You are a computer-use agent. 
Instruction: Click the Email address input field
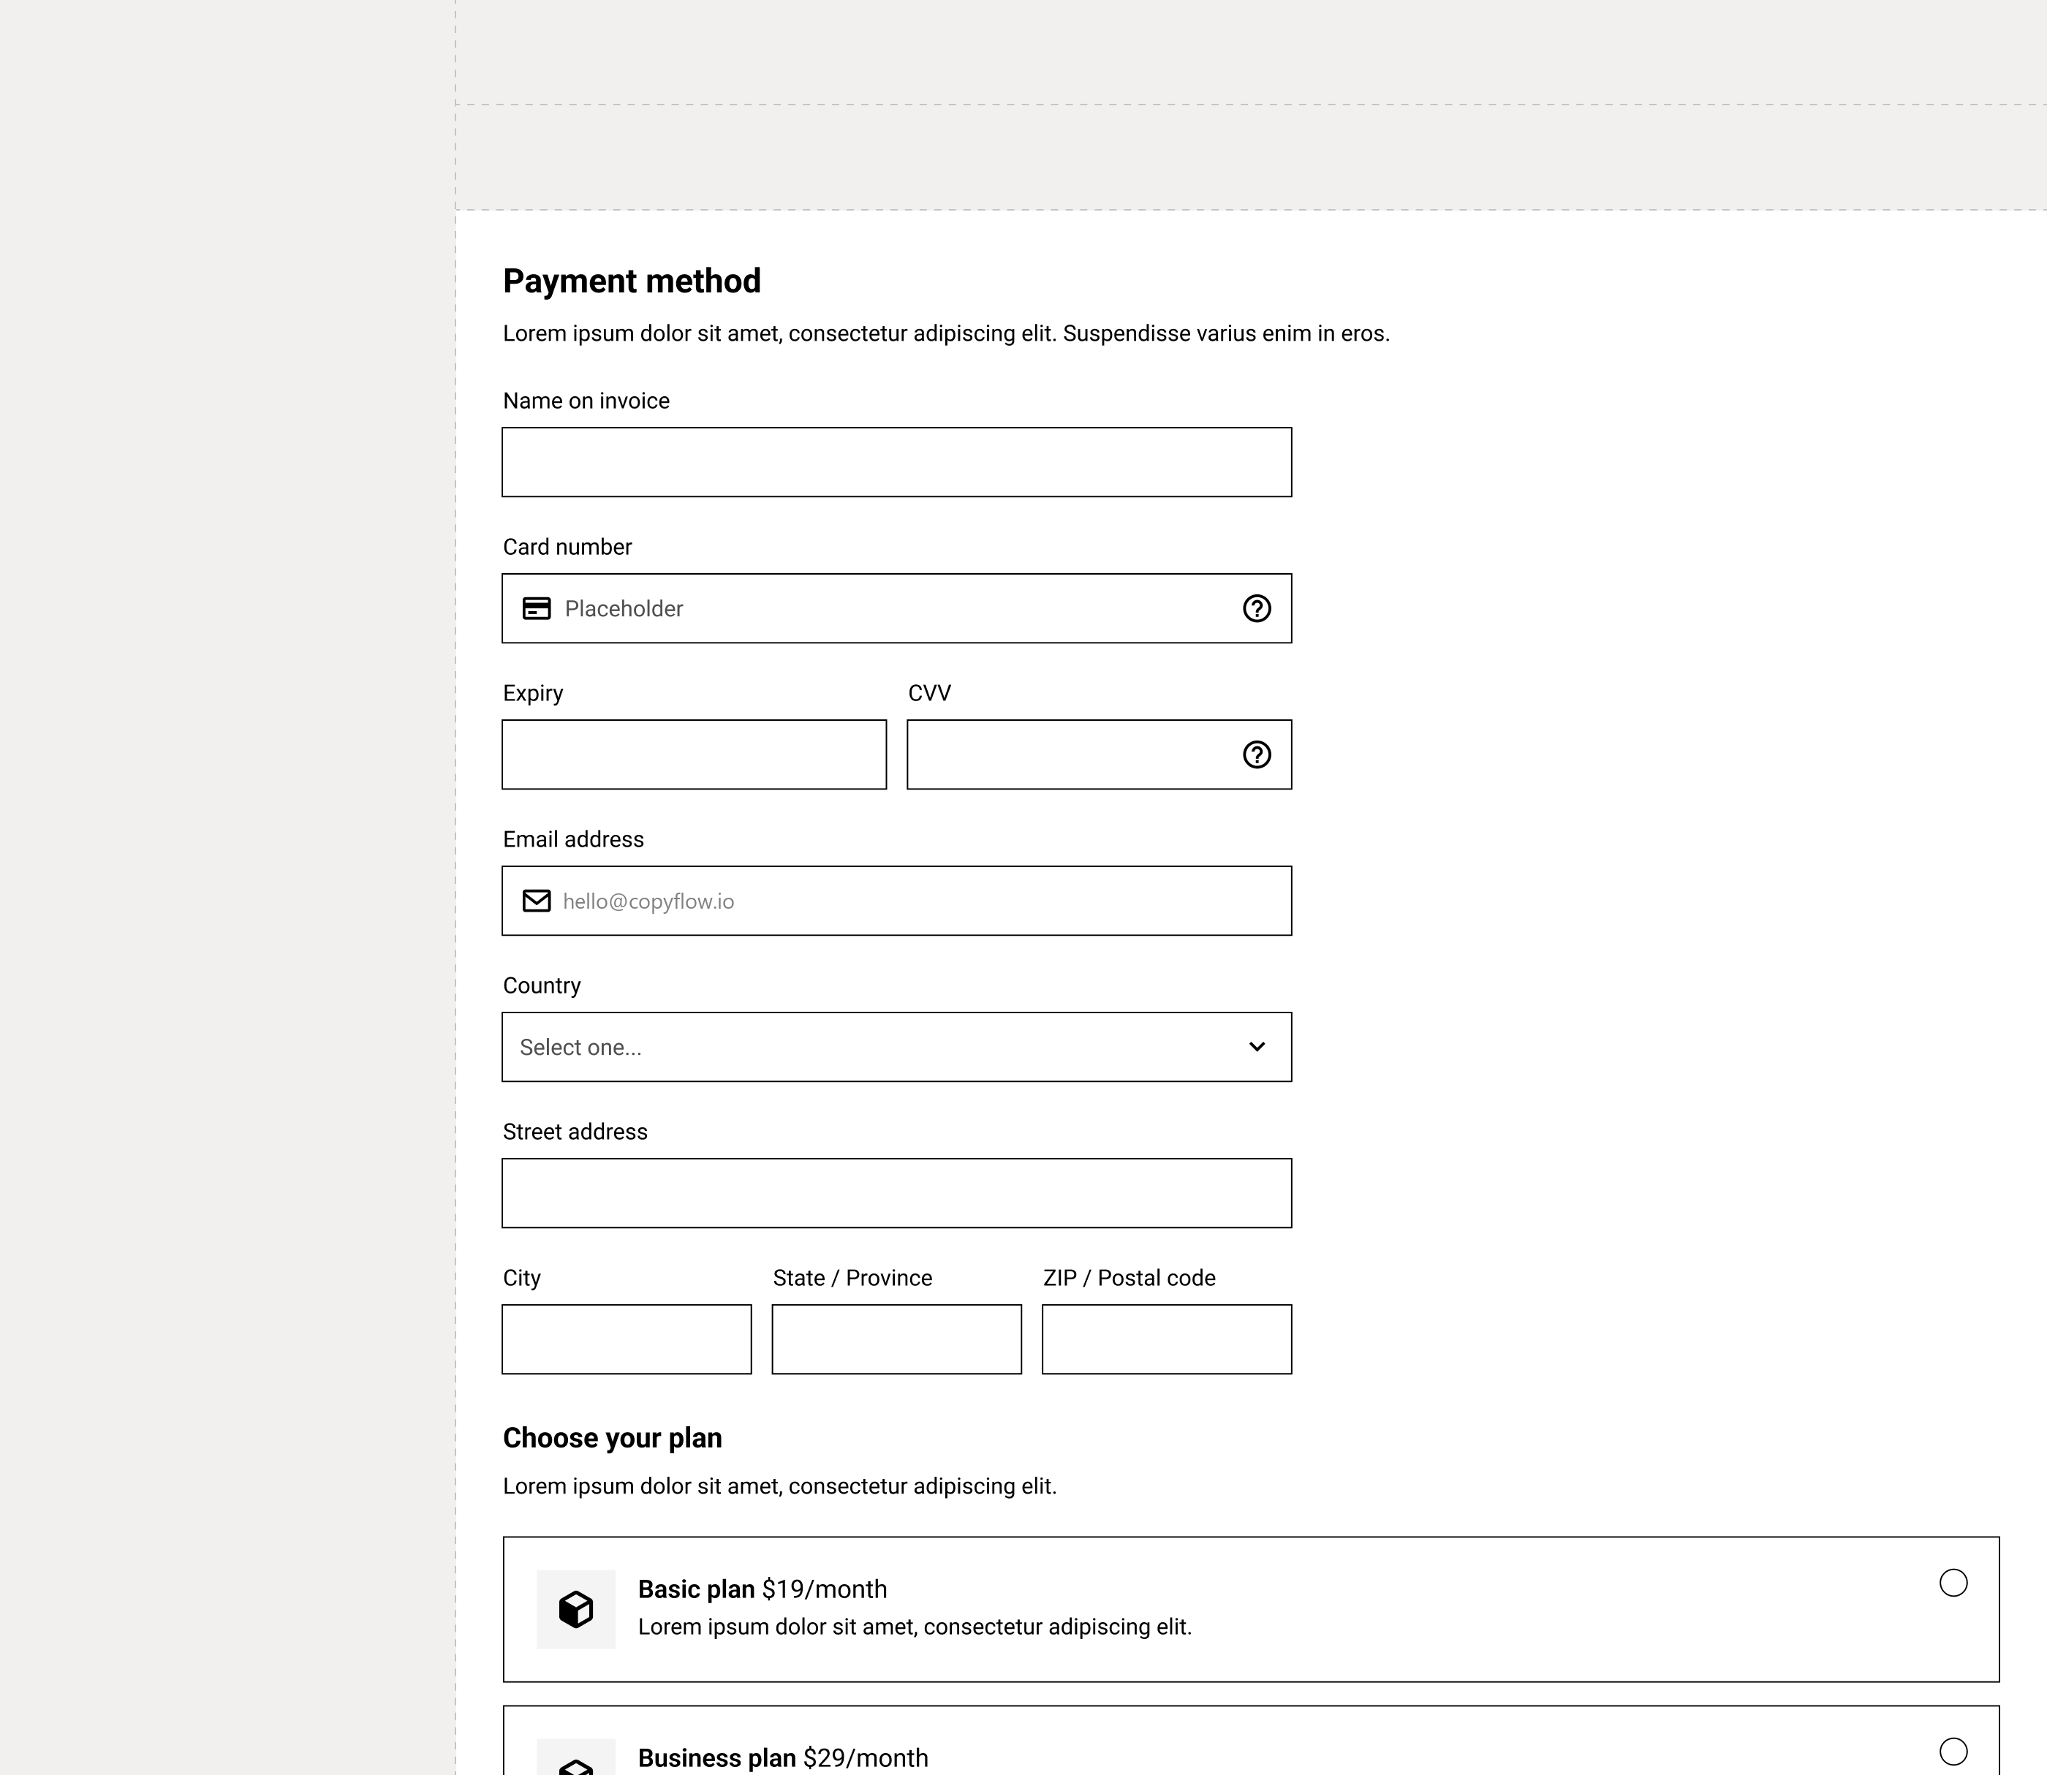896,901
